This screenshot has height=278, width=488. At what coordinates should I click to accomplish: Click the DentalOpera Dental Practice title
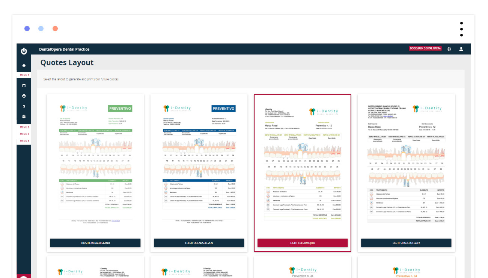(64, 49)
